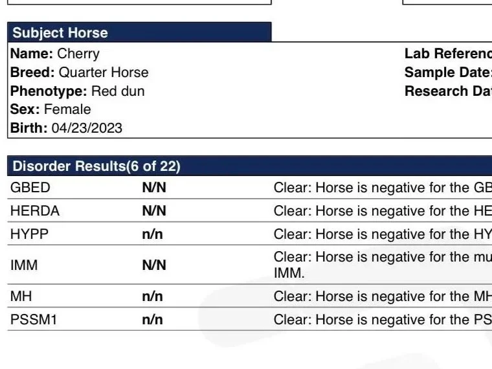
Task: Click the Sex value Female
Action: (67, 109)
